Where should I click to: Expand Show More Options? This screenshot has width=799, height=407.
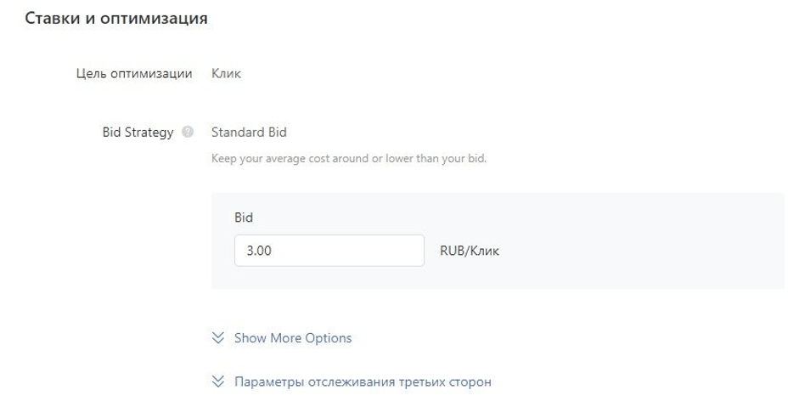point(292,338)
